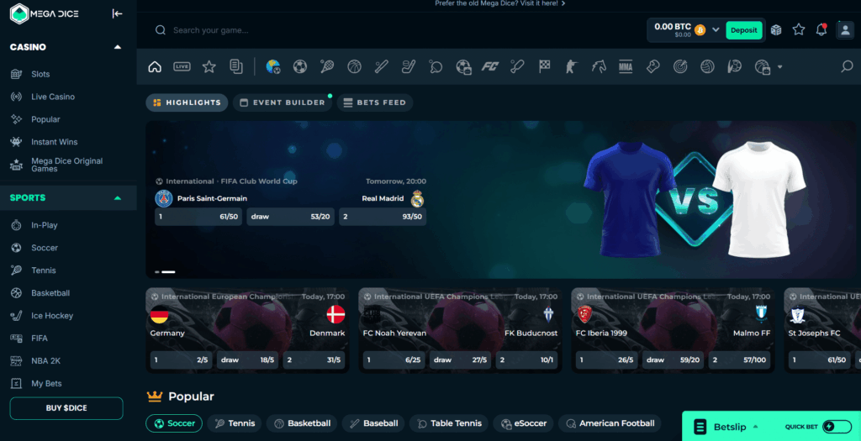Select the horse racing icon
Viewport: 861px width, 441px height.
pyautogui.click(x=599, y=67)
